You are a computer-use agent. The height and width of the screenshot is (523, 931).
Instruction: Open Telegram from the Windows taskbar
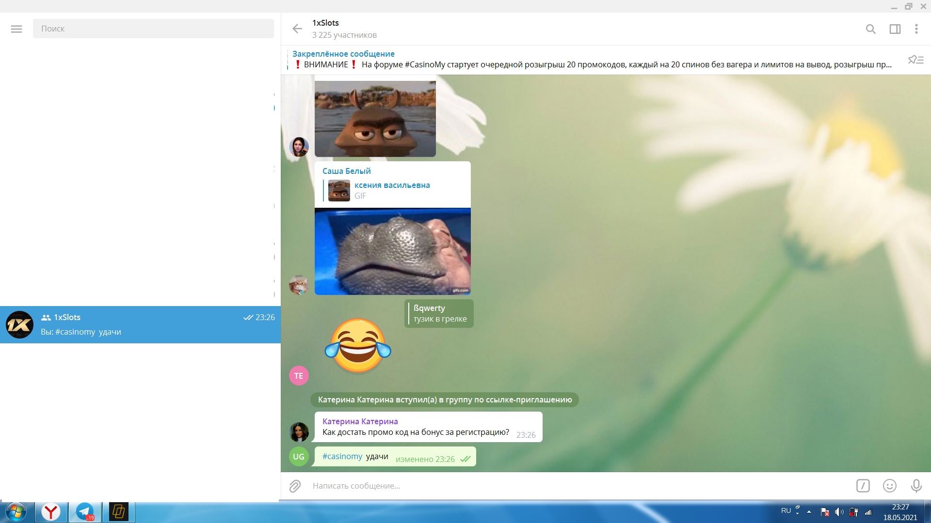coord(85,512)
